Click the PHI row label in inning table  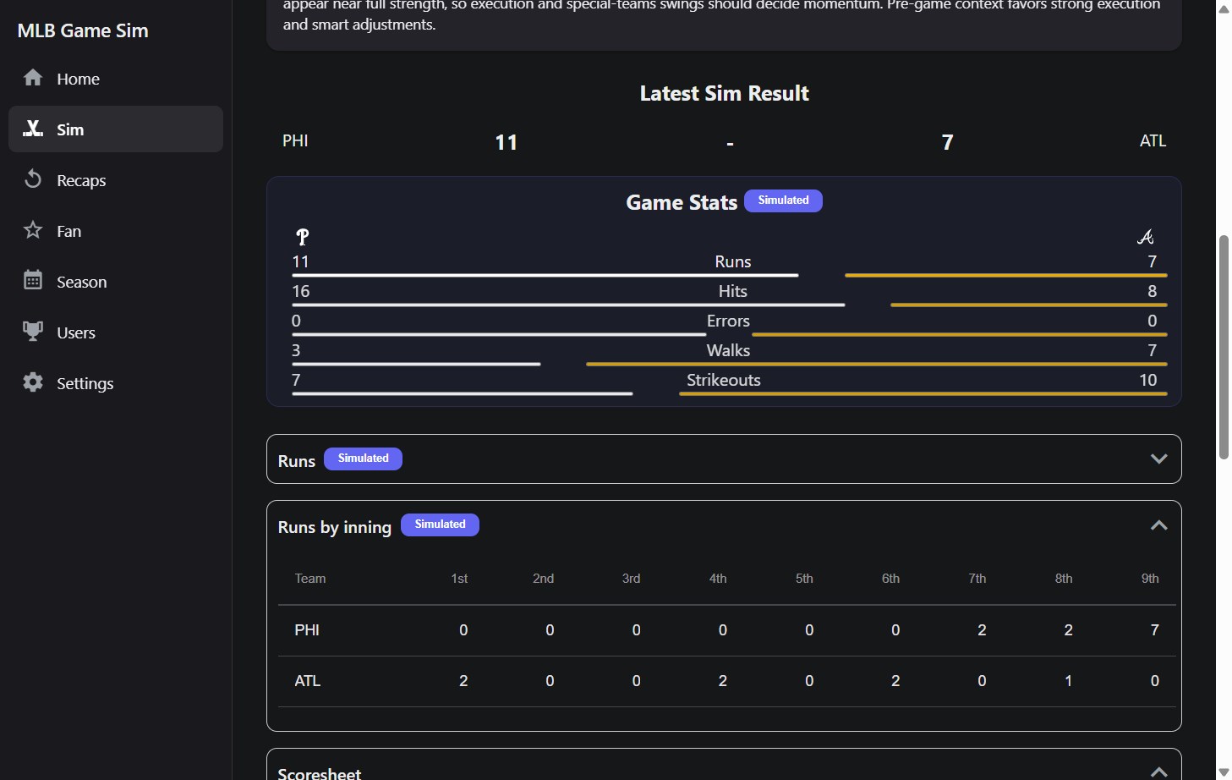click(x=307, y=630)
